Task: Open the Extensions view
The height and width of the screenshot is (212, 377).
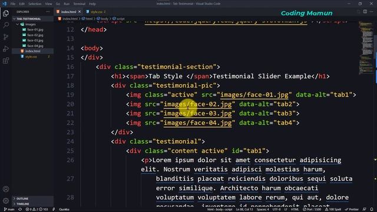Action: click(6, 61)
